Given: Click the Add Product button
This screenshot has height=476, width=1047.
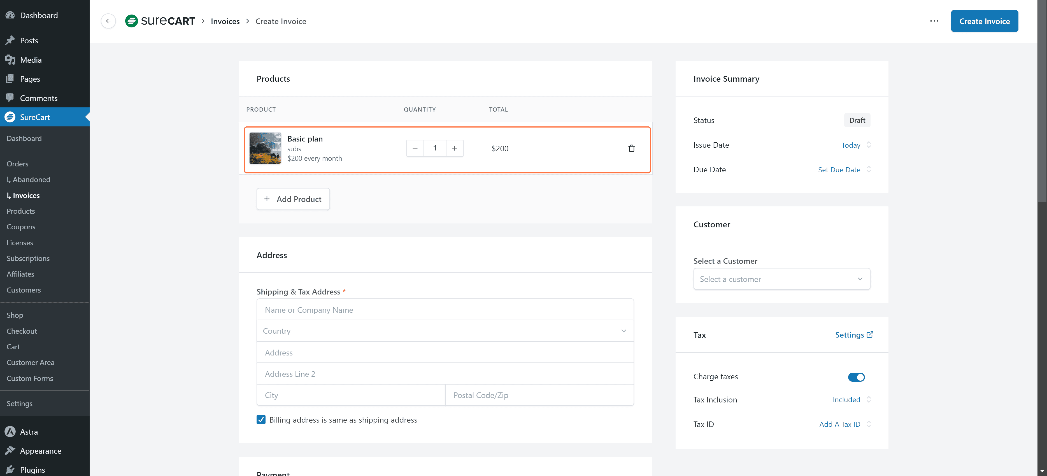Looking at the screenshot, I should click(x=293, y=199).
